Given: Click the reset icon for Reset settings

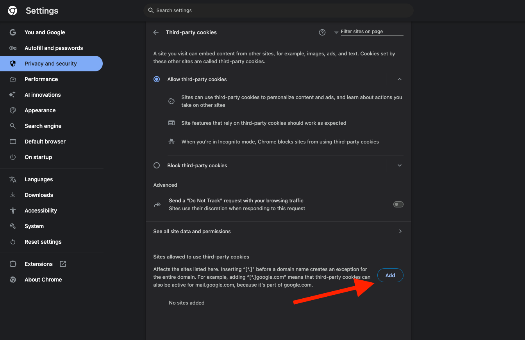Looking at the screenshot, I should click(13, 242).
